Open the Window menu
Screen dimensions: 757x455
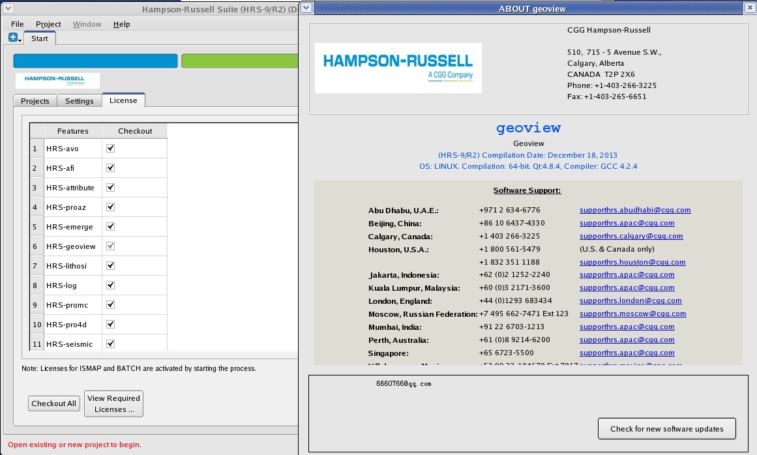click(87, 24)
